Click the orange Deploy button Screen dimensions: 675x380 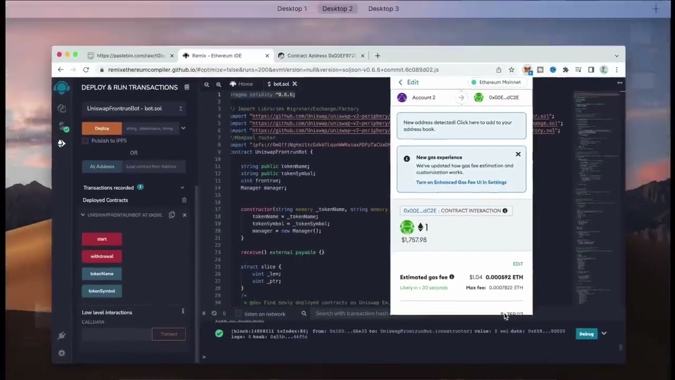[102, 128]
